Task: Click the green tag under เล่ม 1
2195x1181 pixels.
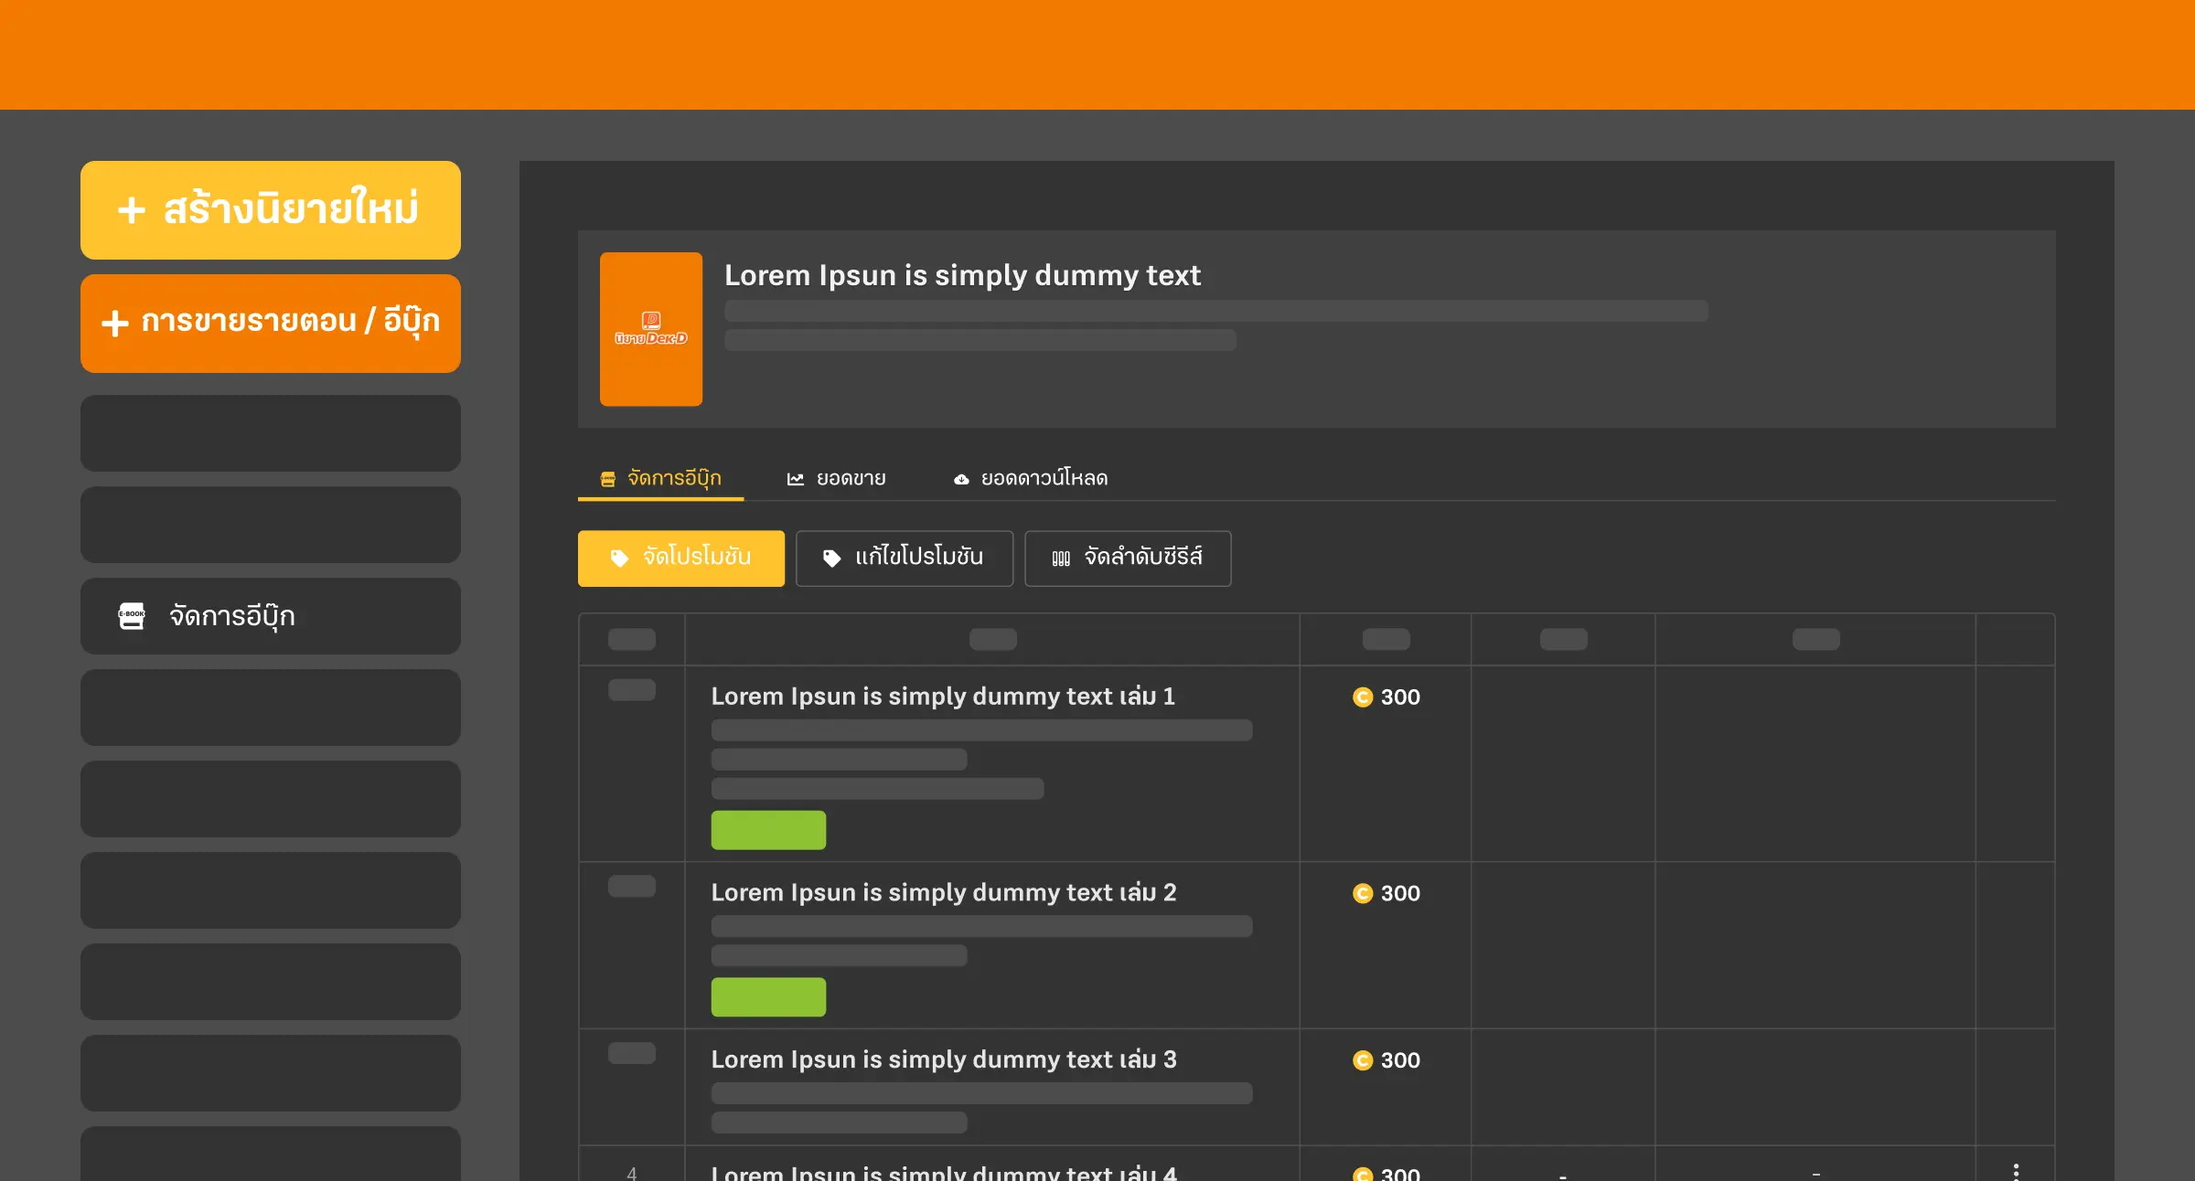Action: (x=768, y=830)
